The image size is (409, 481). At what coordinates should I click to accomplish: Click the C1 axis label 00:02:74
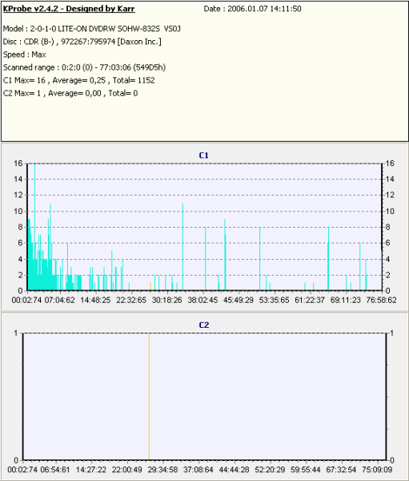26,300
